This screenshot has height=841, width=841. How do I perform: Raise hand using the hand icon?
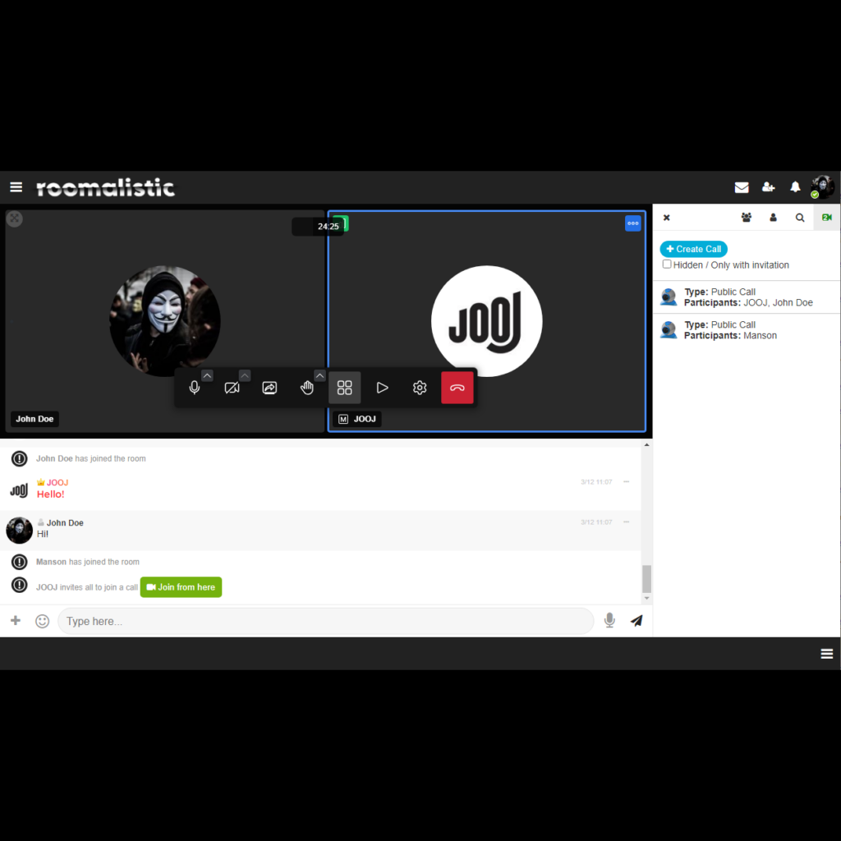[x=307, y=387]
